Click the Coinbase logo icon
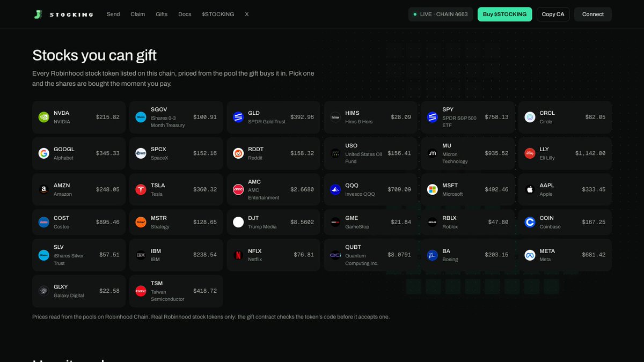 click(x=530, y=222)
